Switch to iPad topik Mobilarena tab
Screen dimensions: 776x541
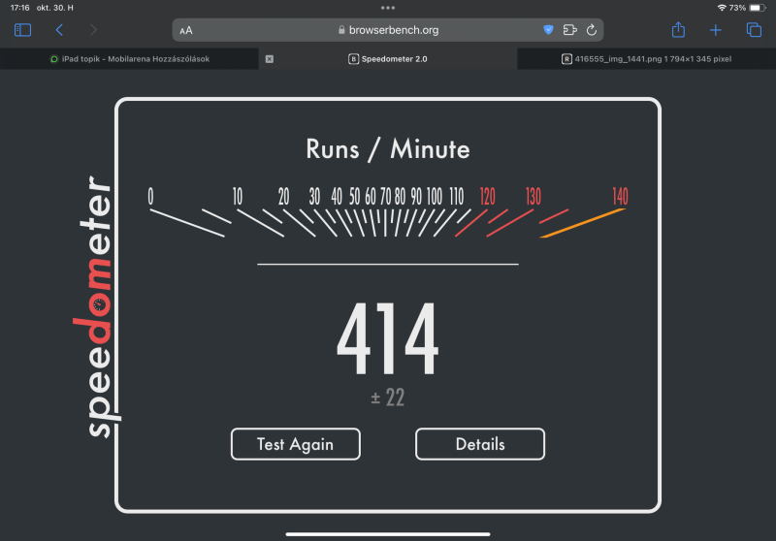(x=130, y=59)
